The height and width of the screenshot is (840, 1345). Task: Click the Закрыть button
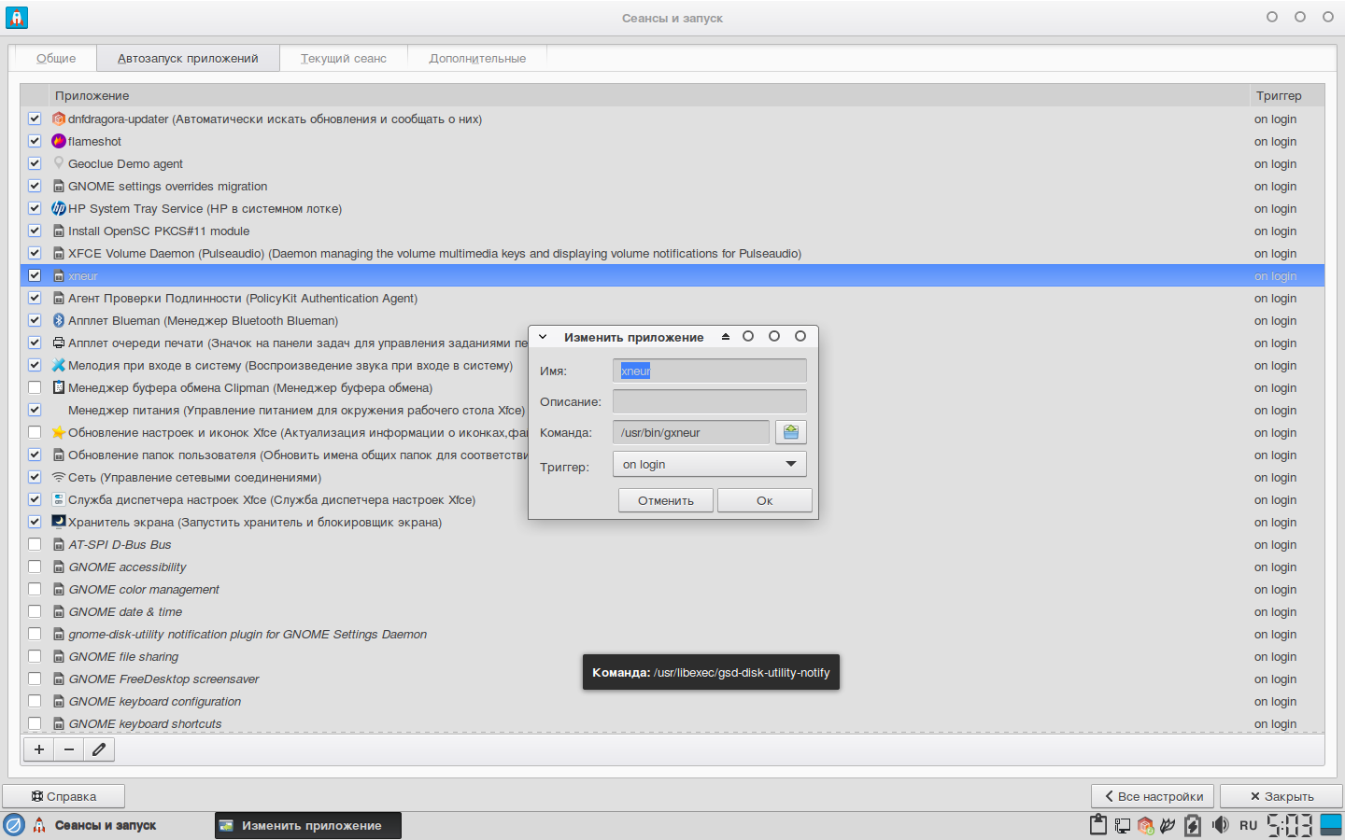pyautogui.click(x=1281, y=796)
